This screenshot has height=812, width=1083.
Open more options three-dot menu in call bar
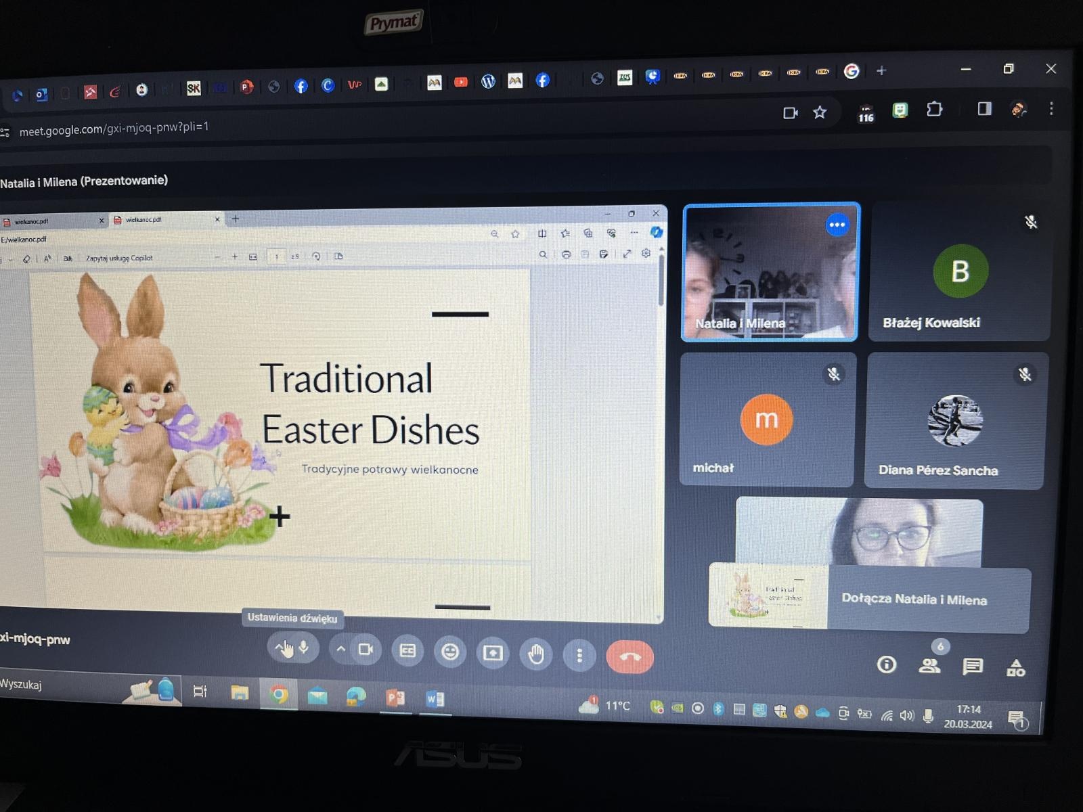click(579, 655)
